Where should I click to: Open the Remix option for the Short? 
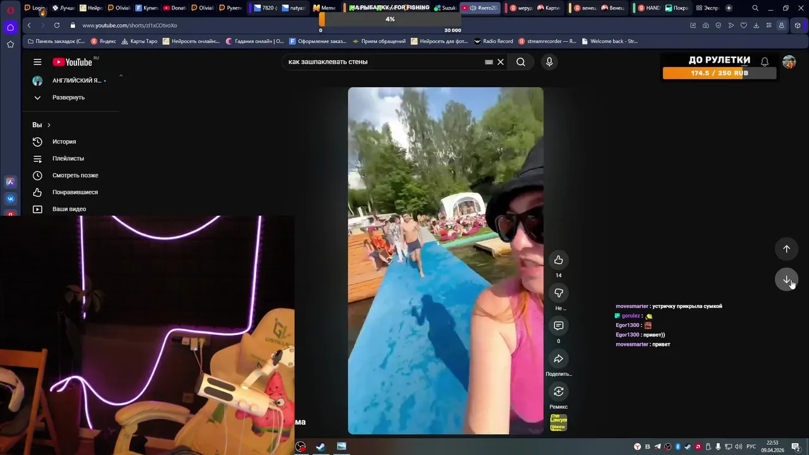pyautogui.click(x=559, y=391)
